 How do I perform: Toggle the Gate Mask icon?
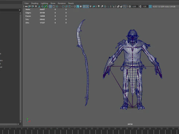(x=60, y=6)
